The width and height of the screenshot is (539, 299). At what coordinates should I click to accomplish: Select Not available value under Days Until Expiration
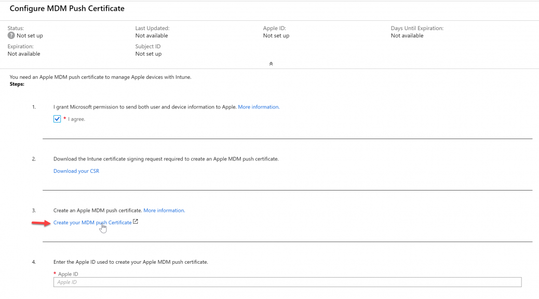pos(407,35)
